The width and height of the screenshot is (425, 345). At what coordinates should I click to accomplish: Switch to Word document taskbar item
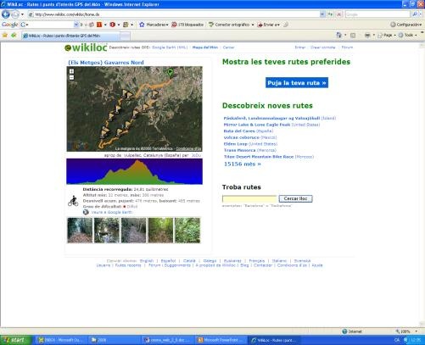pyautogui.click(x=167, y=340)
